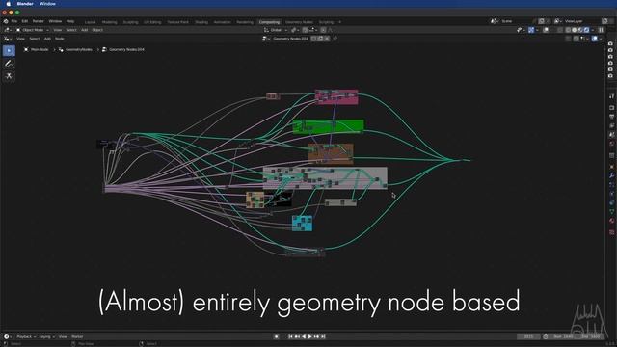Open the timeline Marker menu

pyautogui.click(x=77, y=336)
